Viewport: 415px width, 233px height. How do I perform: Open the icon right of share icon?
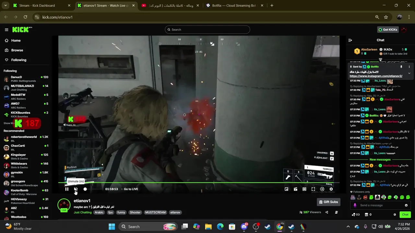pos(336,212)
